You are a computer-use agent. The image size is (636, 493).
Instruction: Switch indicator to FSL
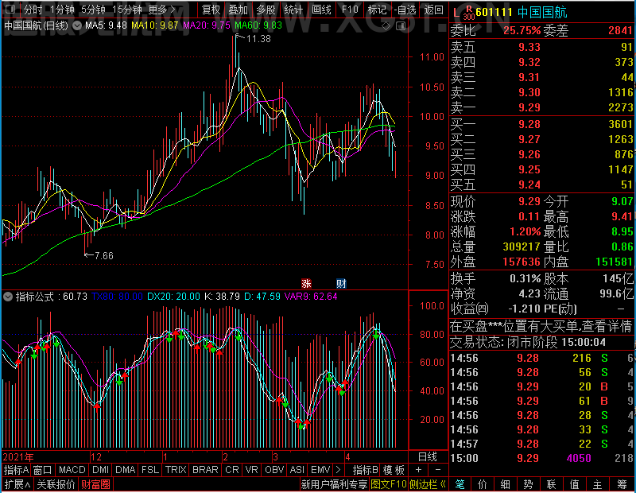pos(150,469)
